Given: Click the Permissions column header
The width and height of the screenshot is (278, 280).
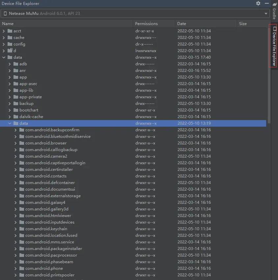Looking at the screenshot, I should tap(146, 24).
